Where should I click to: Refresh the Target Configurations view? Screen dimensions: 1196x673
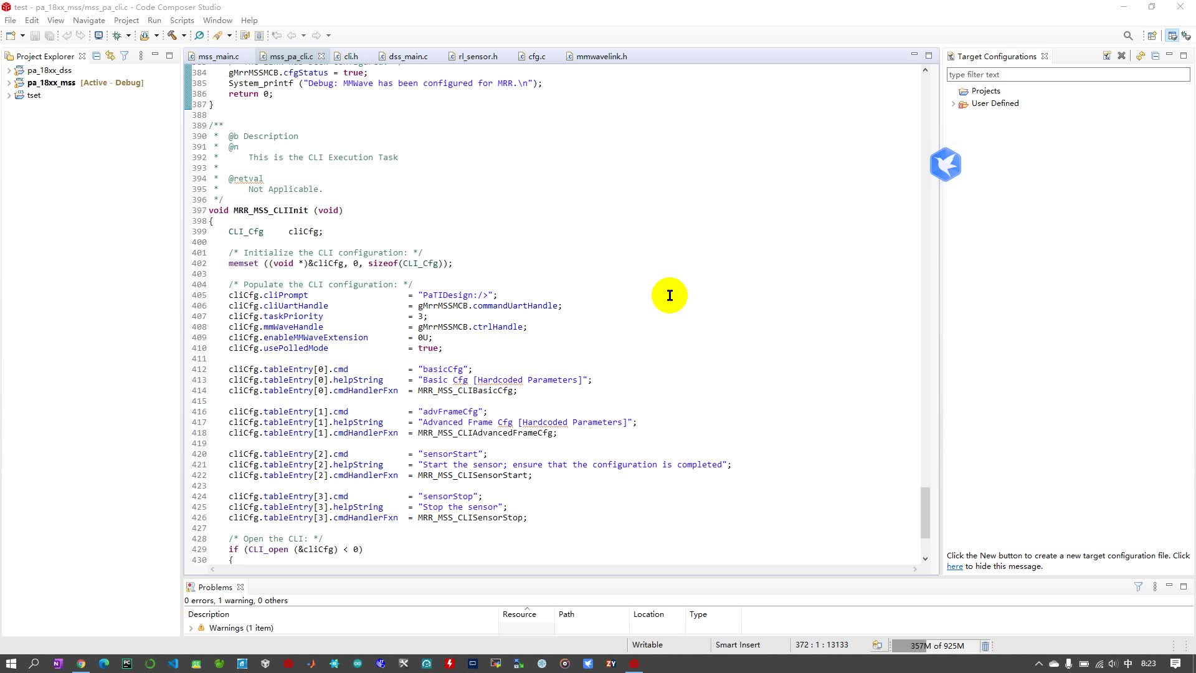click(1140, 56)
